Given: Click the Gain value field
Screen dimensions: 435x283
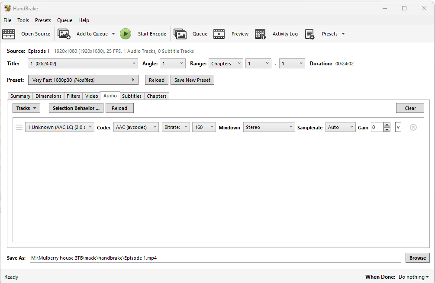Looking at the screenshot, I should [x=377, y=127].
